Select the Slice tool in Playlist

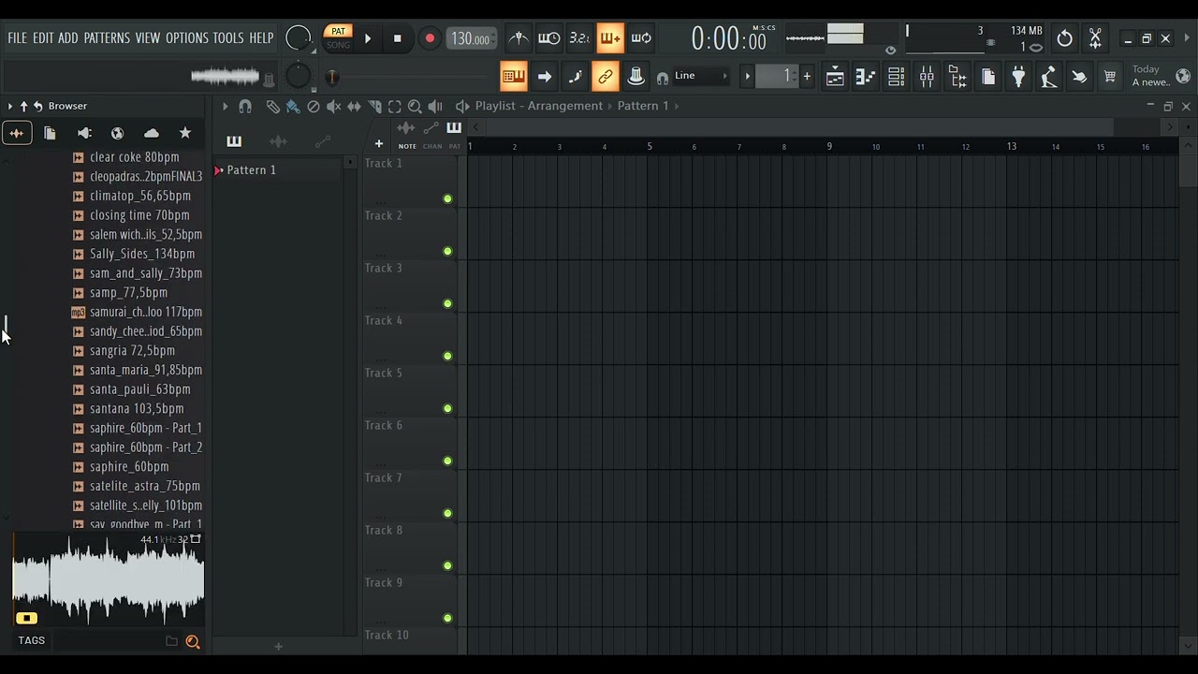coord(374,107)
